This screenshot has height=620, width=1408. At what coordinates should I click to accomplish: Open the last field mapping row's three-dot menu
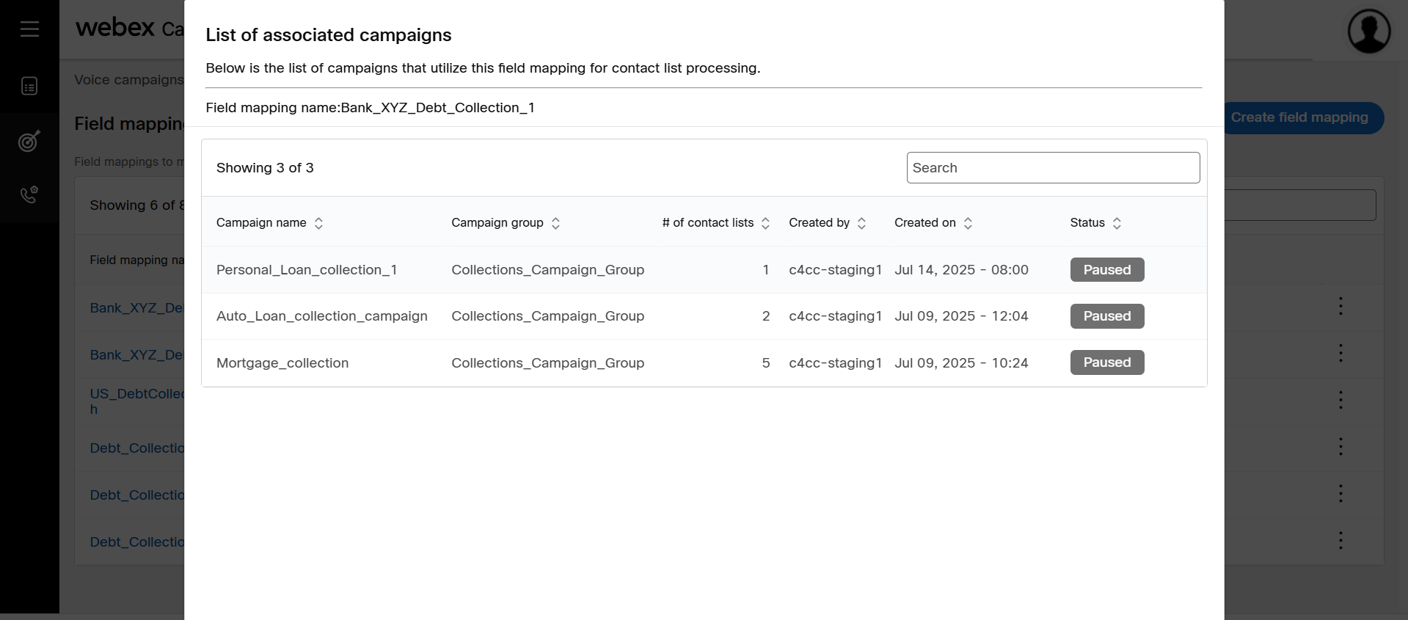pos(1340,541)
